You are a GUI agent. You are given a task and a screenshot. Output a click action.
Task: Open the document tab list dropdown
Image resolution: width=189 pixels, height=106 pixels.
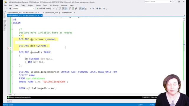point(184,16)
